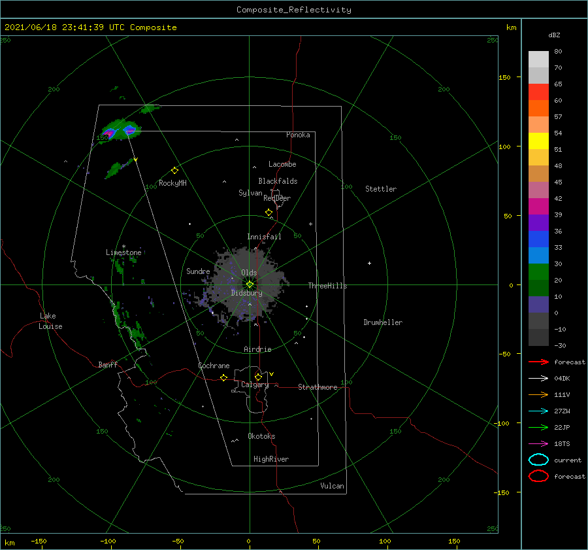The height and width of the screenshot is (550, 588).
Task: Click the Banff city label
Action: click(108, 364)
